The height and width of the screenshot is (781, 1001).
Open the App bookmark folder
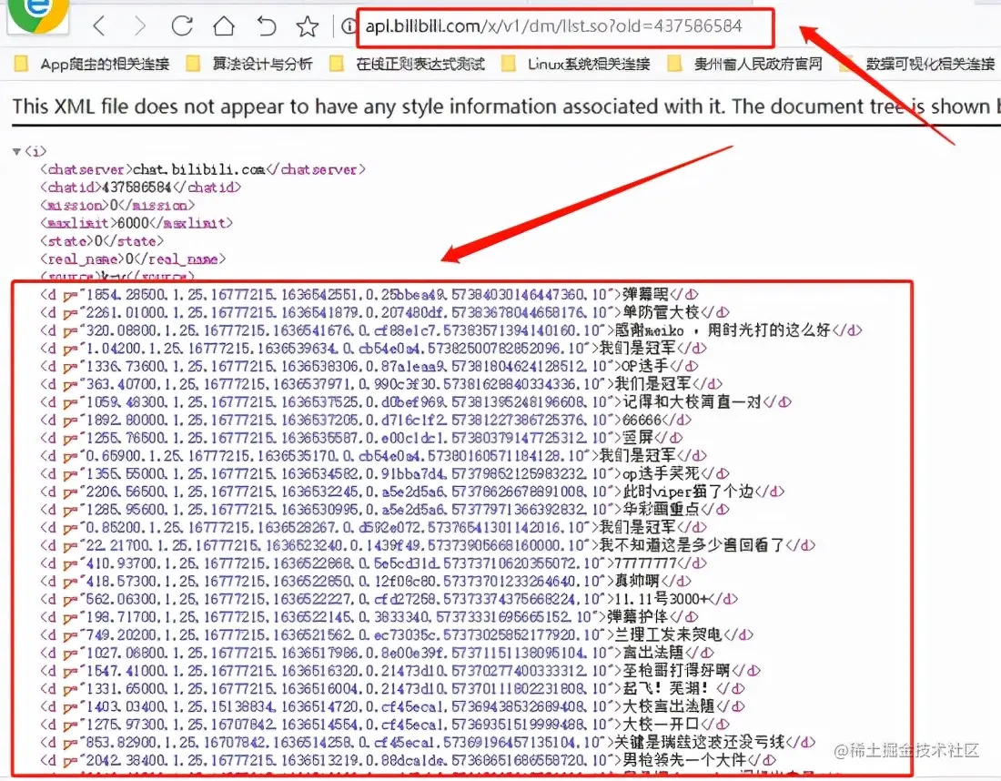pyautogui.click(x=92, y=63)
